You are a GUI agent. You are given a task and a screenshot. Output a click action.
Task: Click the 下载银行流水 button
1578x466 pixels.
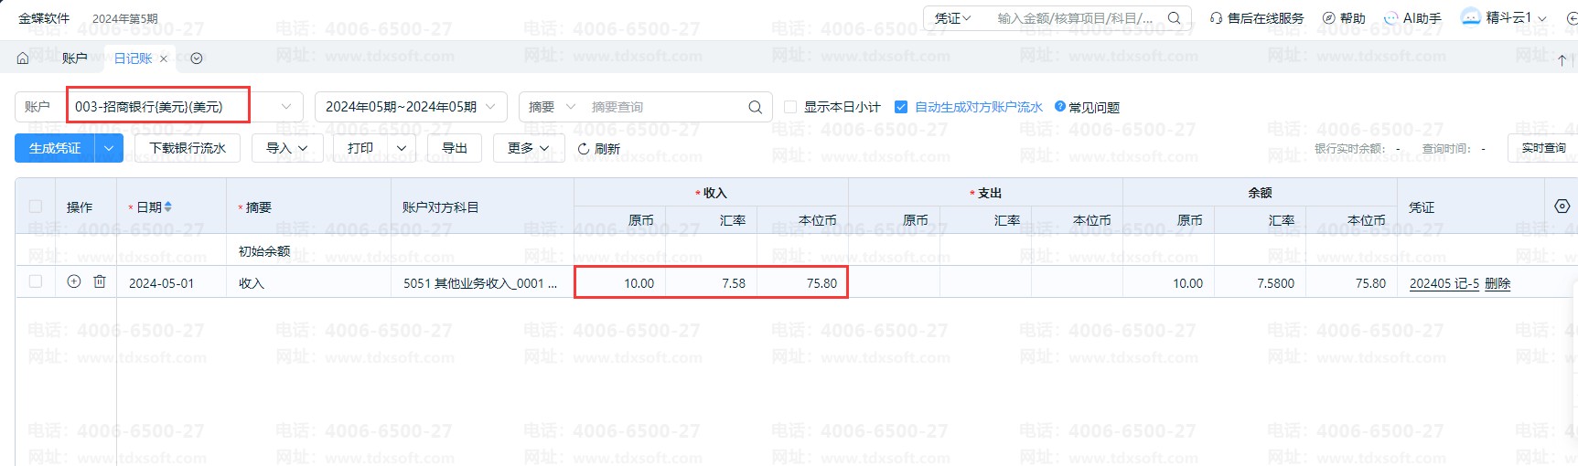click(x=188, y=148)
